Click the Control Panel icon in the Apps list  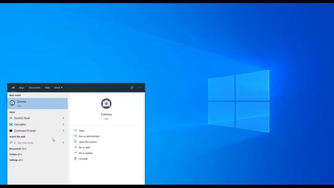(x=11, y=118)
